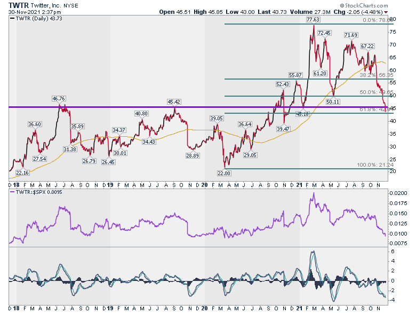This screenshot has width=416, height=313.
Task: Click the 45.42 peak label
Action: [x=174, y=102]
